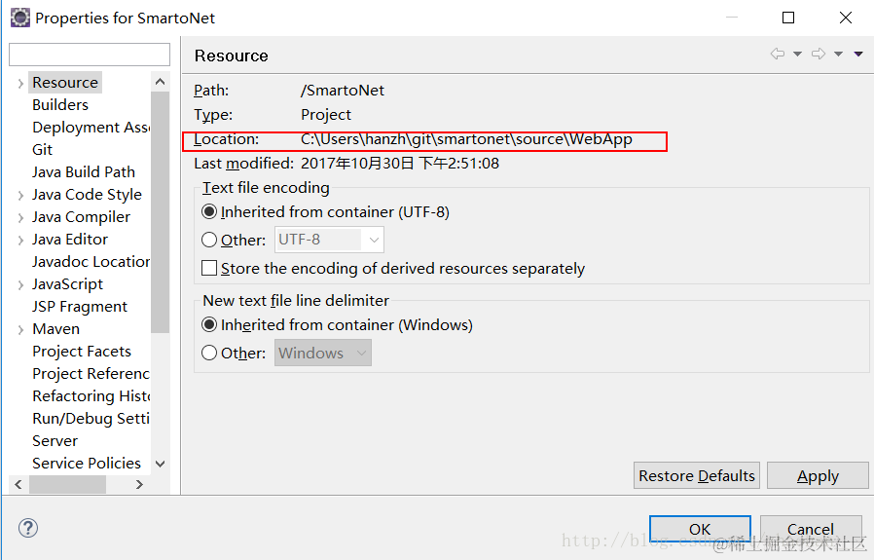Open Javadoc Location page
874x560 pixels.
pos(91,262)
